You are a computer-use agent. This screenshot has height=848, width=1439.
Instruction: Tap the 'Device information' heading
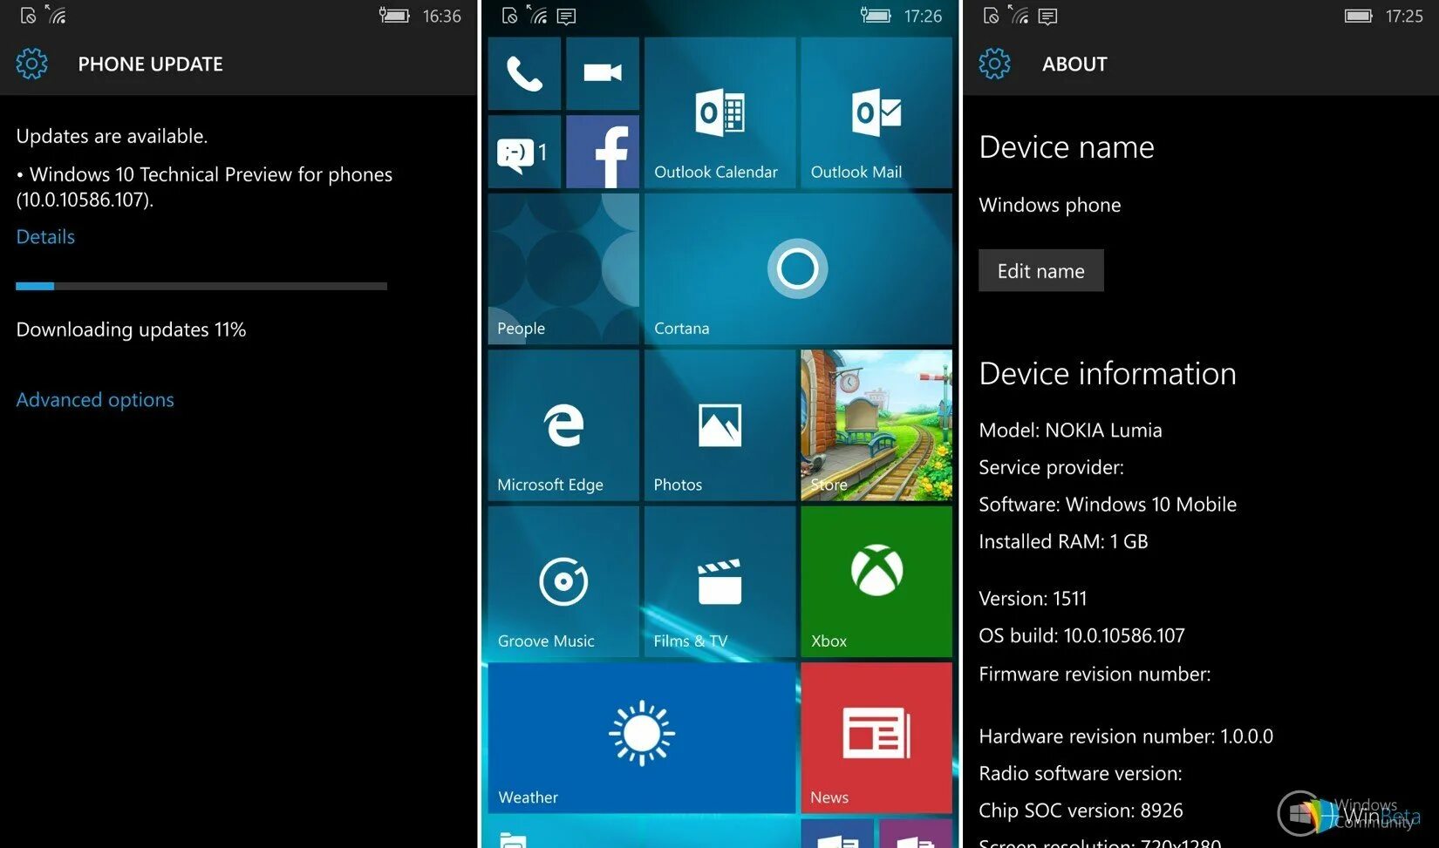click(x=1108, y=374)
